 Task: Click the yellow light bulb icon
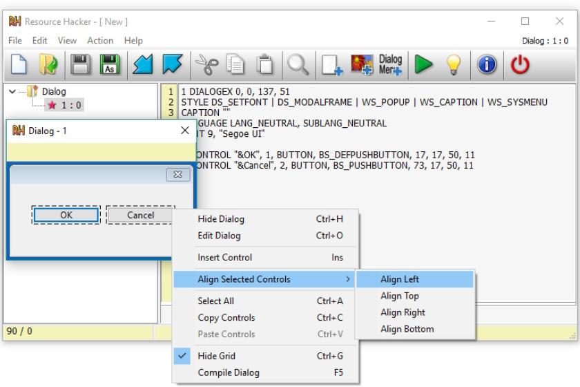pyautogui.click(x=454, y=64)
